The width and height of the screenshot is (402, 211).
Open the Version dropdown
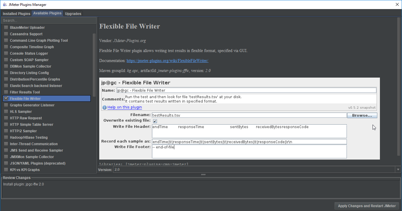click(x=398, y=170)
